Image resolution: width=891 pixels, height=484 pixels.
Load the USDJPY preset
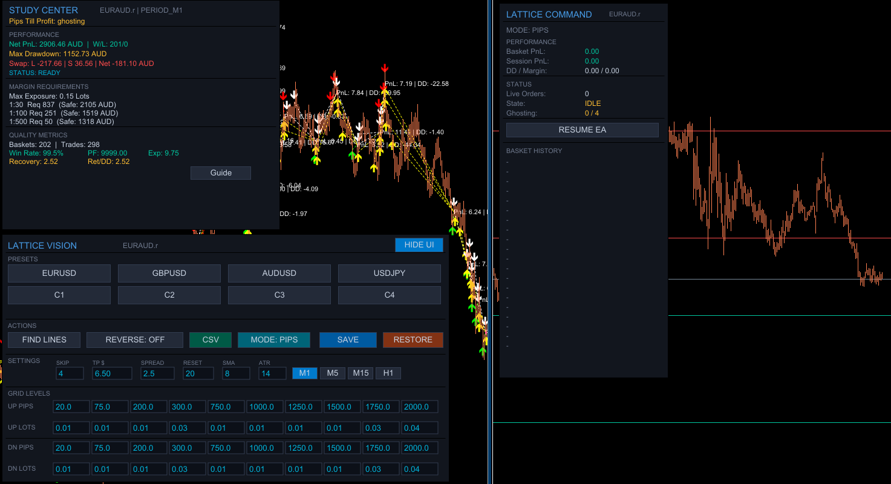(389, 273)
